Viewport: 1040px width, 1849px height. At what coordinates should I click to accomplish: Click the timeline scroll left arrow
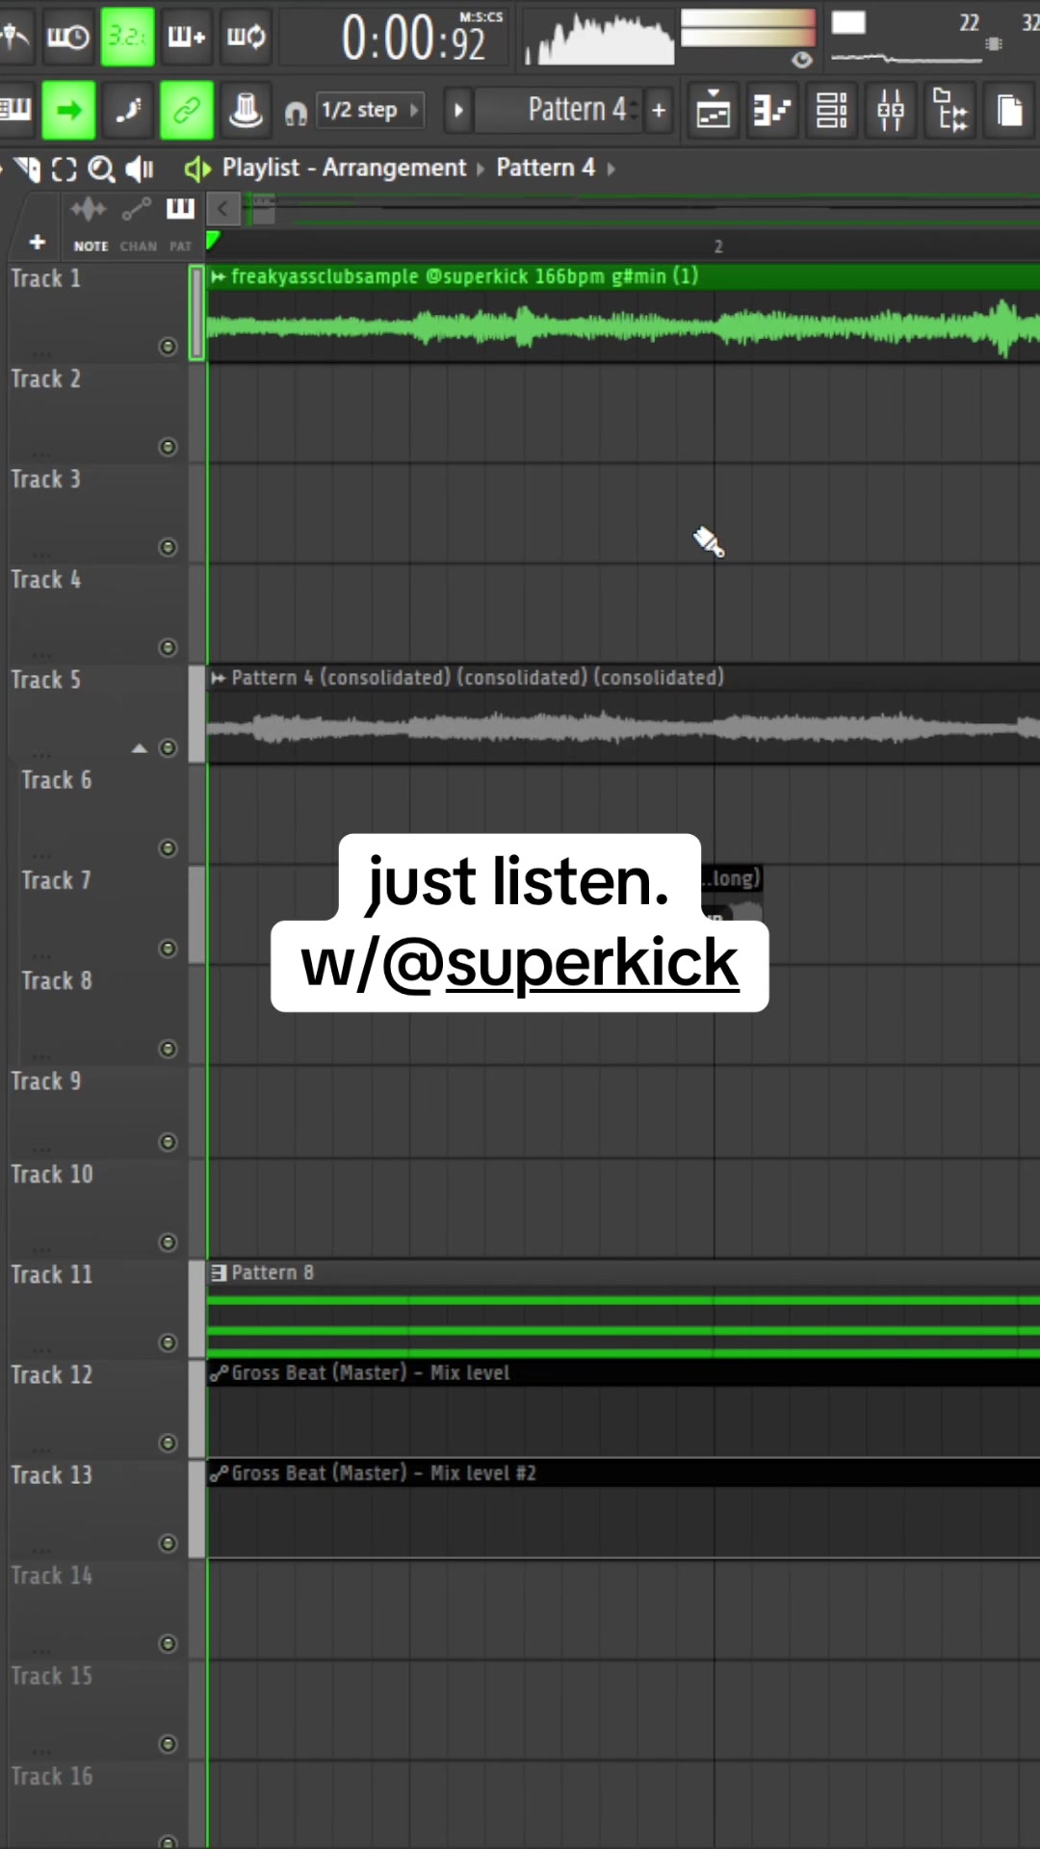click(223, 208)
